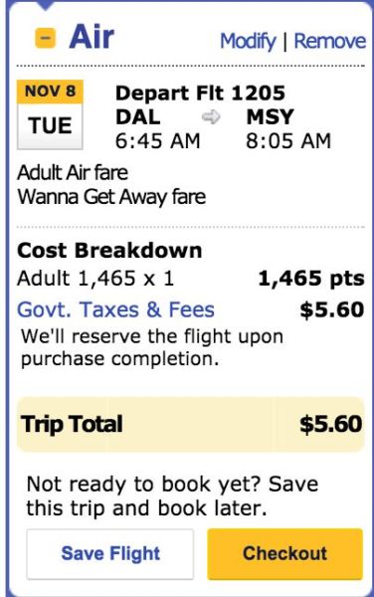Collapse the Air section with the minus icon
The image size is (374, 597).
[x=46, y=38]
